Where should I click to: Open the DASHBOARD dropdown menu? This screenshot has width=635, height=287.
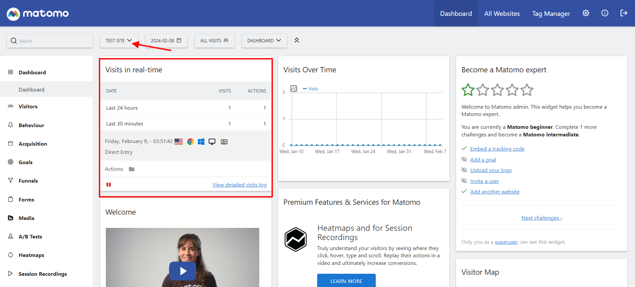264,41
